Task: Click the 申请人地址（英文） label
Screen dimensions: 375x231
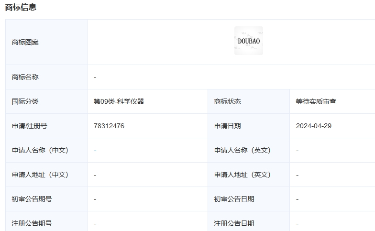Action: click(243, 175)
